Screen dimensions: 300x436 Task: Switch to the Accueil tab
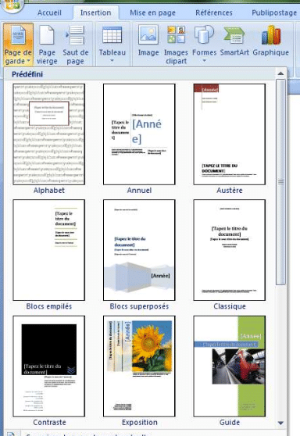tap(49, 13)
